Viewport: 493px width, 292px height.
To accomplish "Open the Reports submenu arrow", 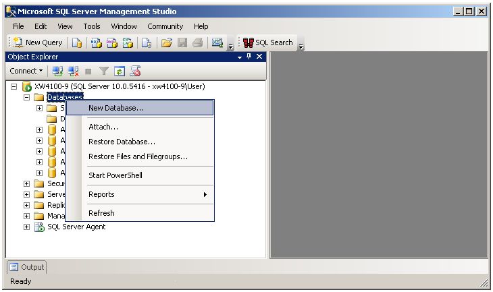I will [x=205, y=194].
